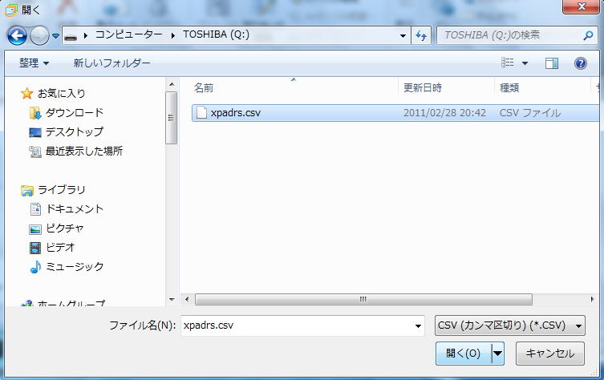The image size is (604, 380).
Task: Click the drive icon in address bar
Action: [x=71, y=36]
